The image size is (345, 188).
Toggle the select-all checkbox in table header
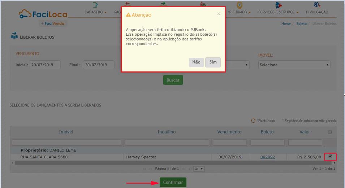tap(329, 132)
